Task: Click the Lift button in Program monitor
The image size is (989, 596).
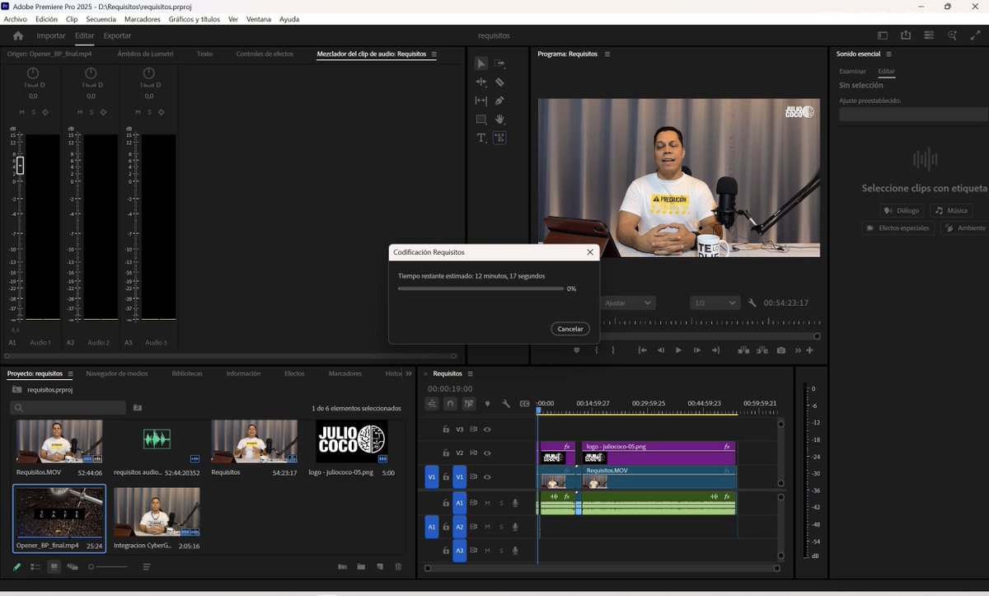Action: point(744,350)
